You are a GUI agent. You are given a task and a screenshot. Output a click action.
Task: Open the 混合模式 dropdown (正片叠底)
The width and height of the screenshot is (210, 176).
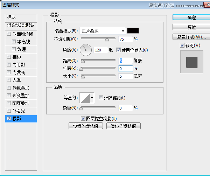(103, 31)
